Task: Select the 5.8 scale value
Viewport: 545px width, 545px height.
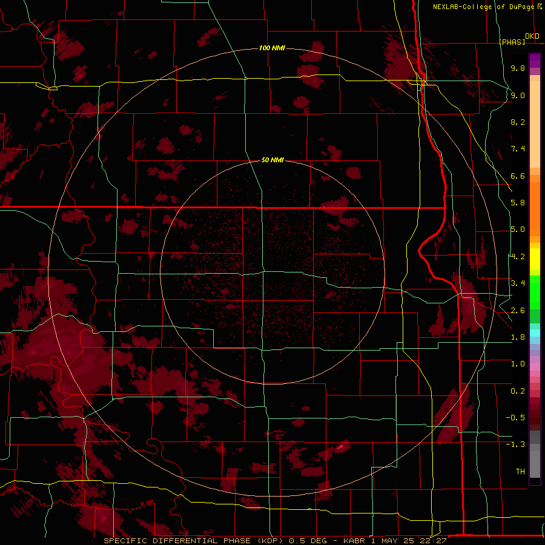Action: tap(518, 203)
